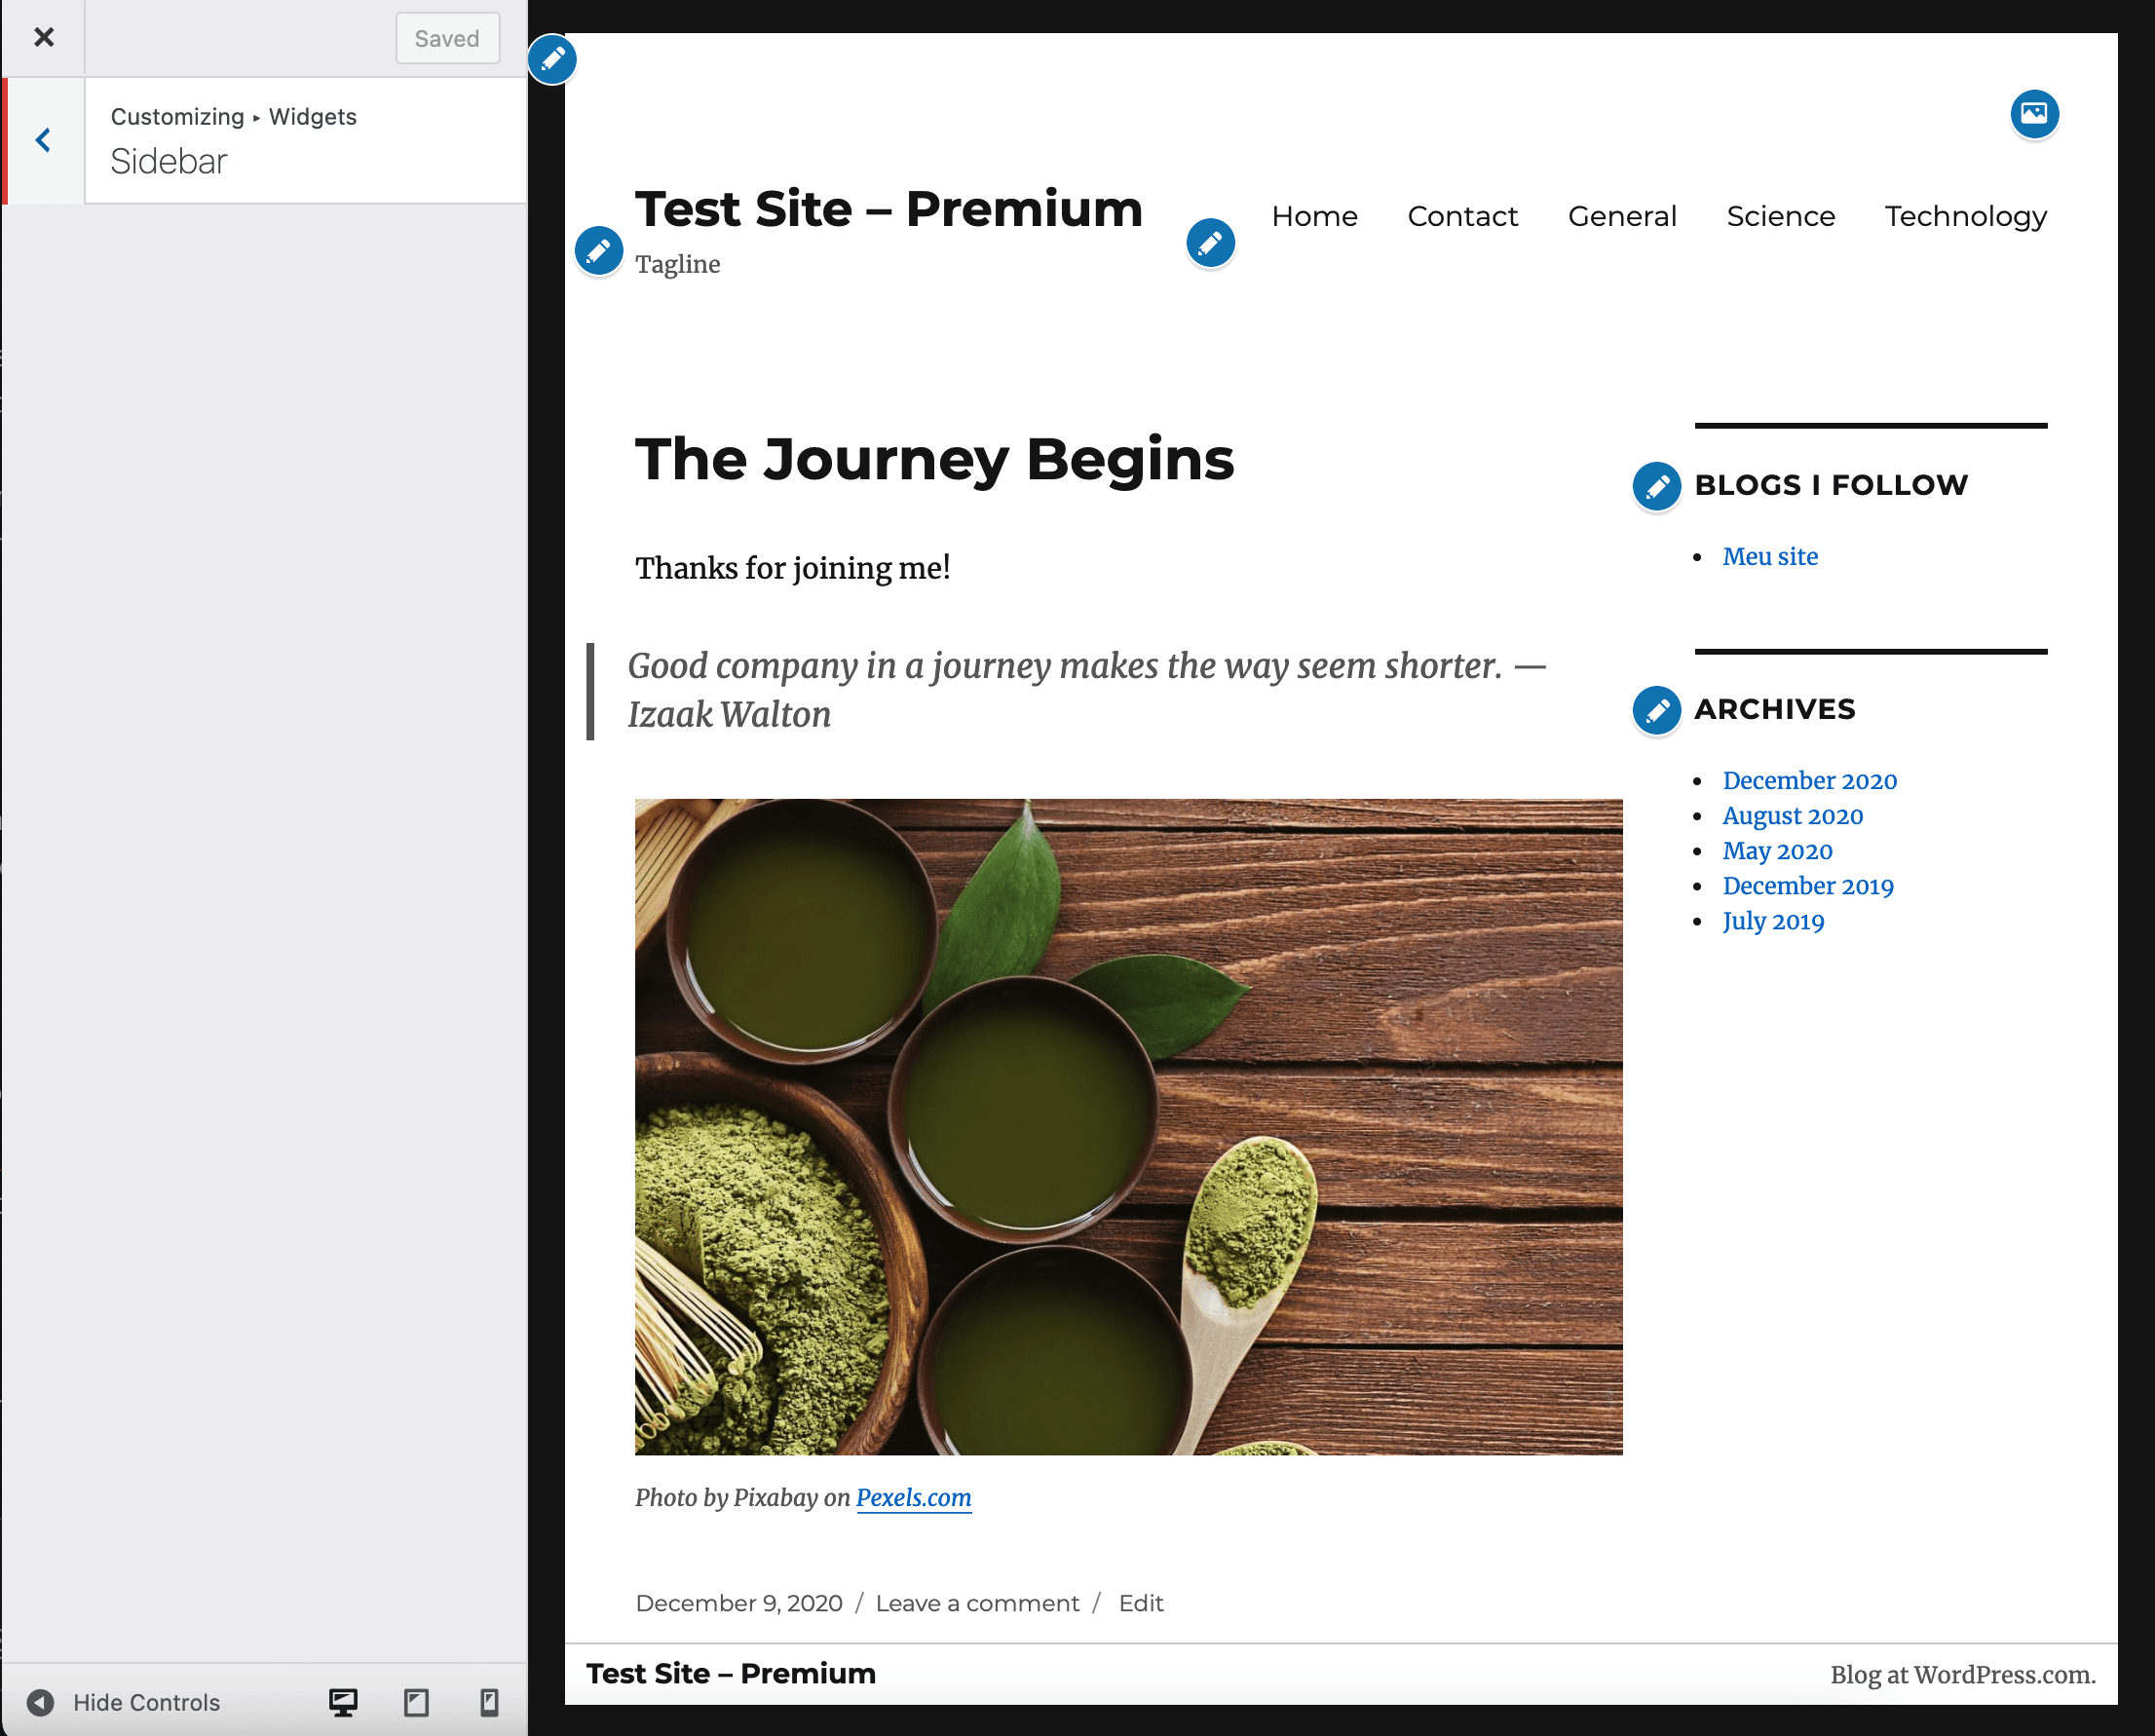Edit the Archives widget pencil icon

coord(1656,711)
